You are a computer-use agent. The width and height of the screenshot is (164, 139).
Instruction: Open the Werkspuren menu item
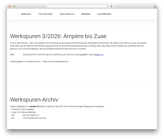(x=26, y=14)
